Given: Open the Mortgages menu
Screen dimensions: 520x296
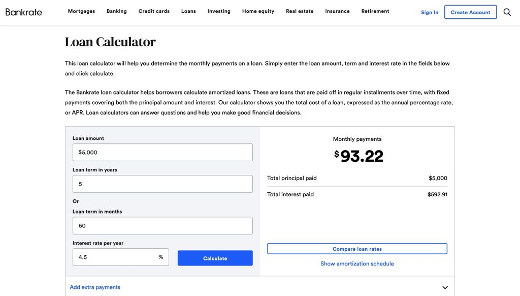Looking at the screenshot, I should tap(81, 11).
